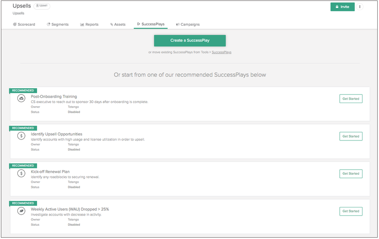The height and width of the screenshot is (239, 379).
Task: Switch to the Campaigns tab
Action: [188, 24]
